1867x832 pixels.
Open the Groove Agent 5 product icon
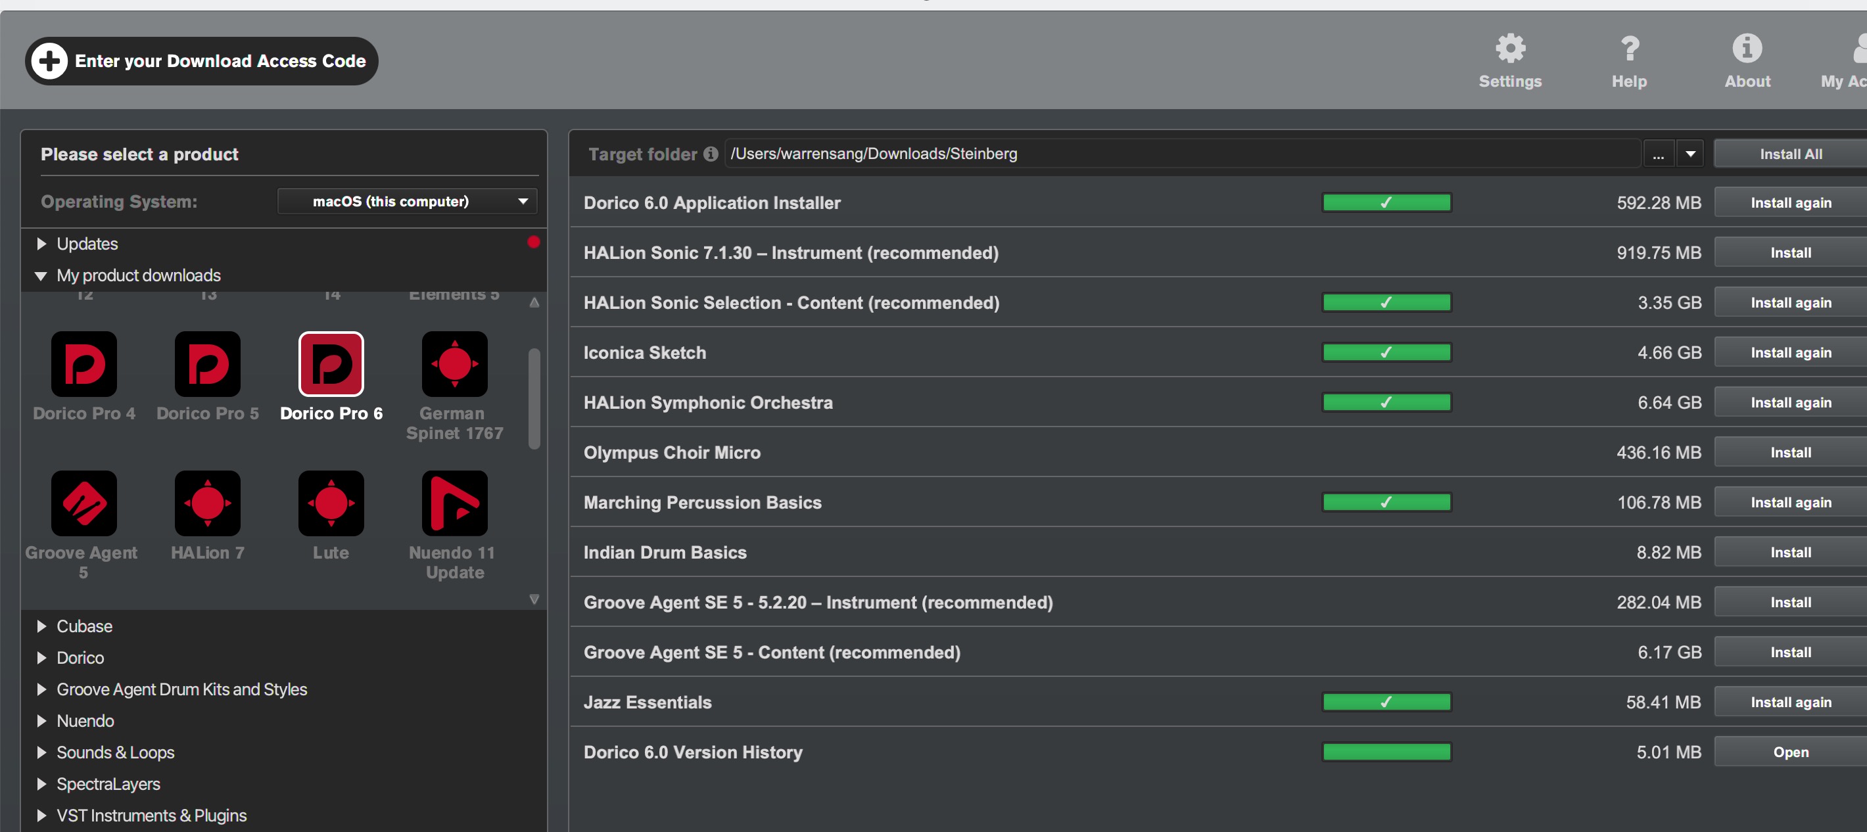[84, 503]
